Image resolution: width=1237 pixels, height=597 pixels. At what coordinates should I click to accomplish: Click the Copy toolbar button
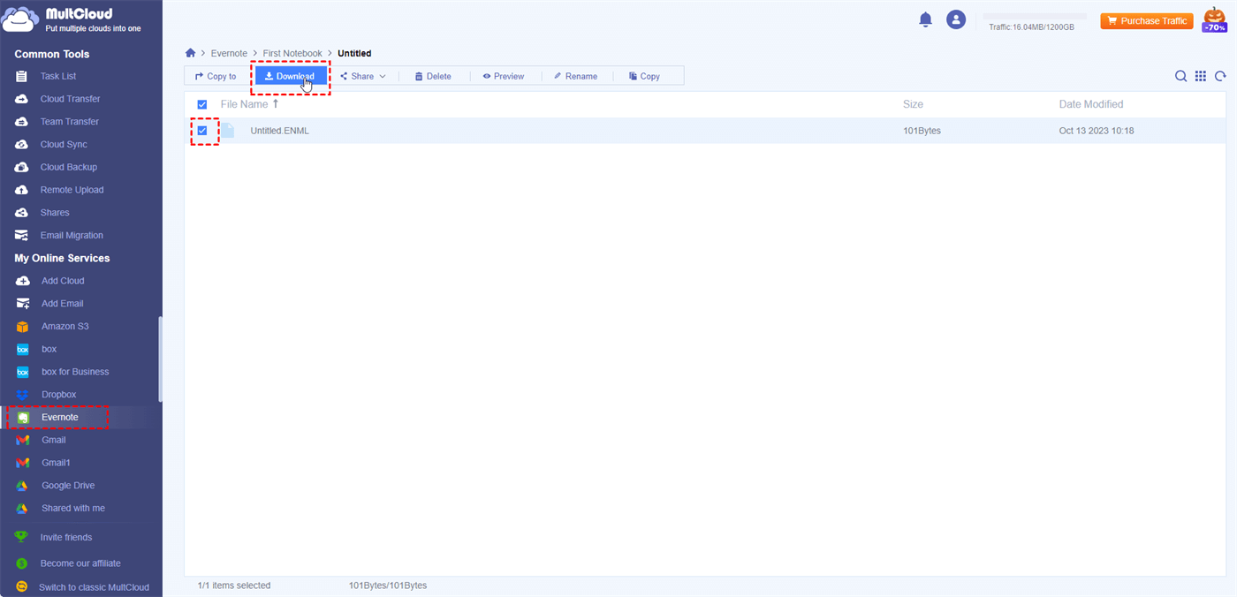(x=644, y=77)
